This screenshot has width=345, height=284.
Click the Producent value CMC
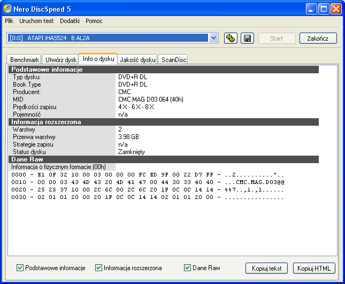[x=124, y=92]
